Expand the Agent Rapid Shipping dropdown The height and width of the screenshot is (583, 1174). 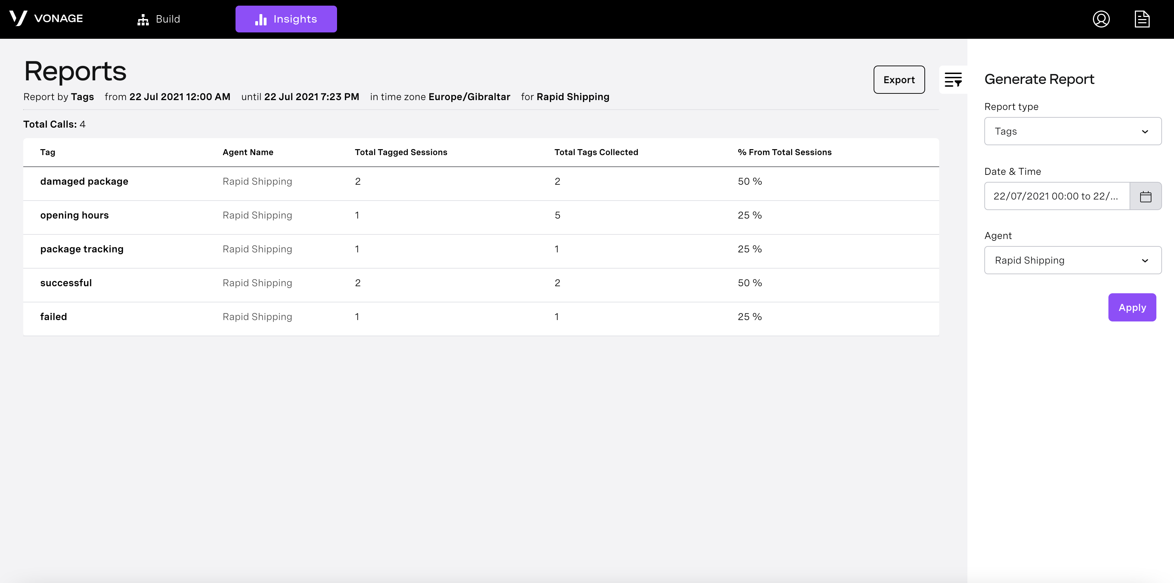(1073, 260)
